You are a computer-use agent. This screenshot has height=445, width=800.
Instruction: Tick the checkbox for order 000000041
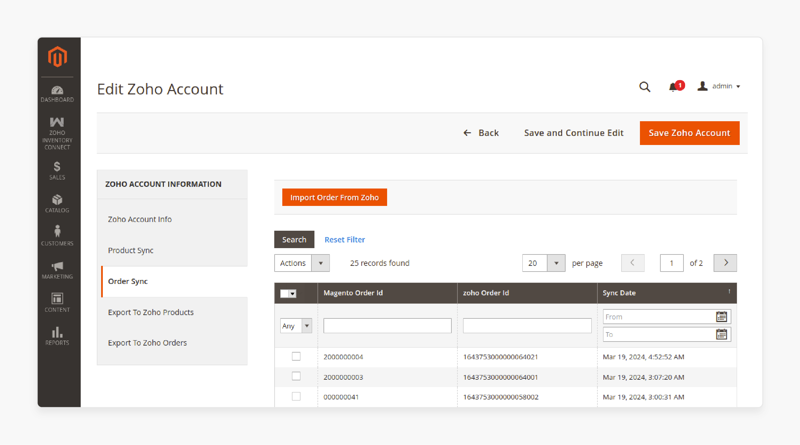[x=296, y=396]
